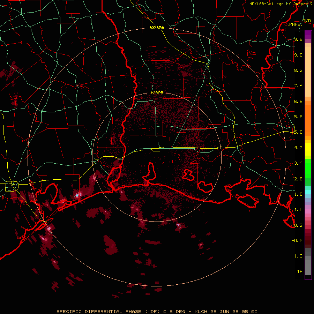This screenshot has height=314, width=314.
Task: Click the [PHAS] label above the color scale
Action: pyautogui.click(x=295, y=24)
